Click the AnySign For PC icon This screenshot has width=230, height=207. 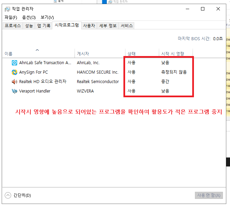click(15, 72)
